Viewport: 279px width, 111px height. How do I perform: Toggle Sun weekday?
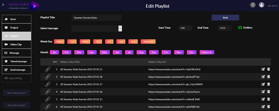click(133, 42)
